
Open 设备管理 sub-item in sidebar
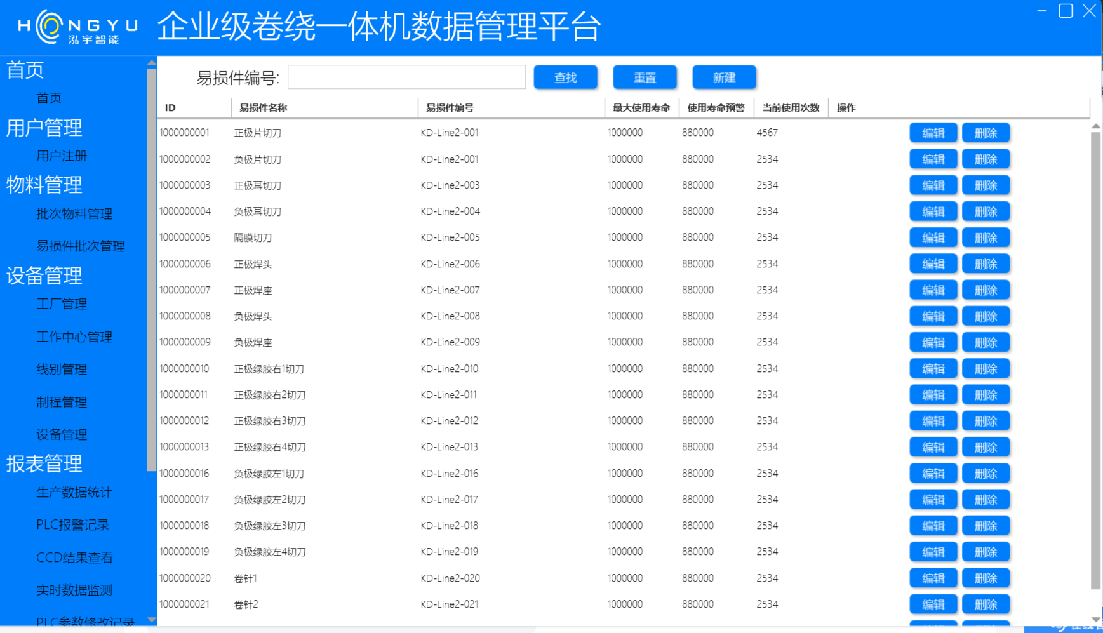(x=62, y=435)
